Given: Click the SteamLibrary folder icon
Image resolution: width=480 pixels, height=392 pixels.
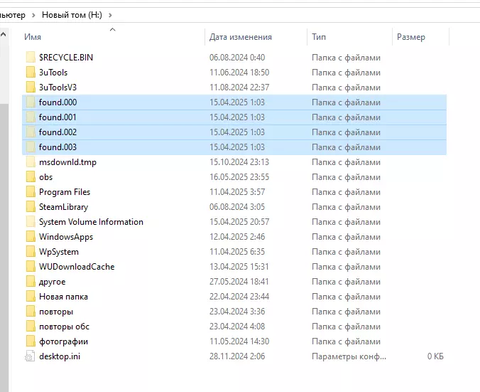Looking at the screenshot, I should point(31,207).
